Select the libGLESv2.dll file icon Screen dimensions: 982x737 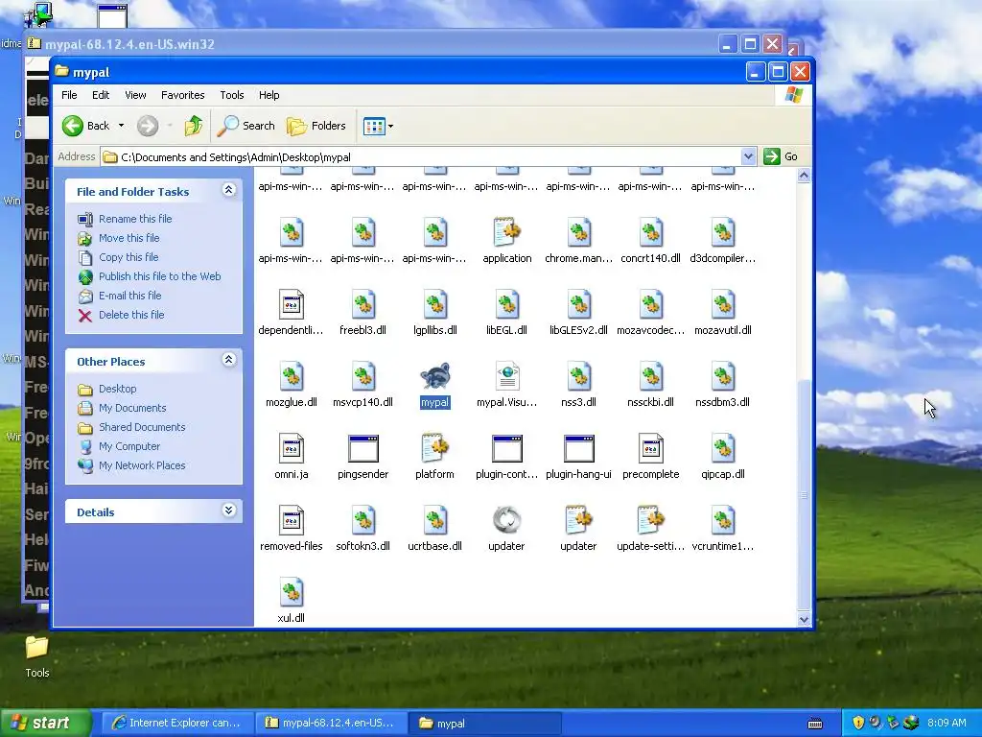tap(578, 304)
